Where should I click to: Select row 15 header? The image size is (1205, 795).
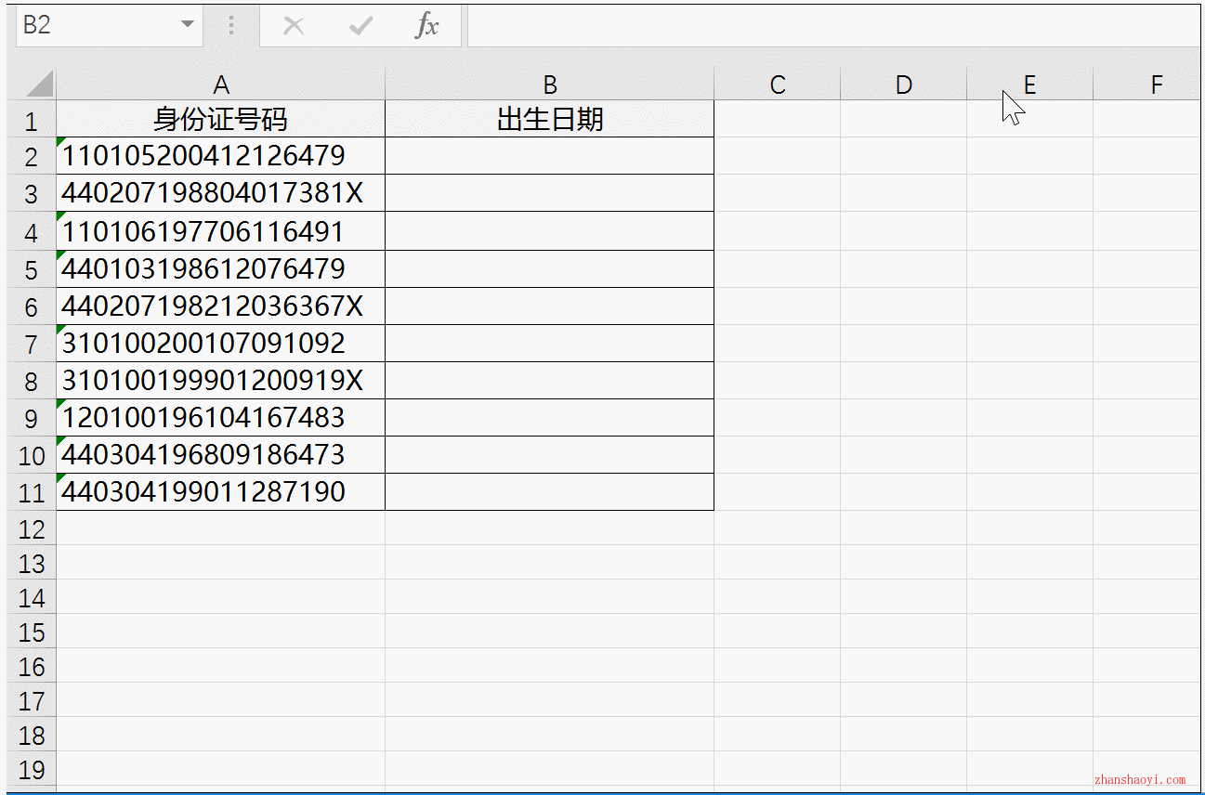[x=32, y=632]
